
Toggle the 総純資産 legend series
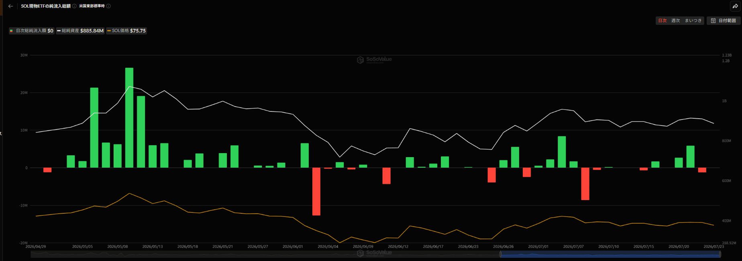[80, 30]
